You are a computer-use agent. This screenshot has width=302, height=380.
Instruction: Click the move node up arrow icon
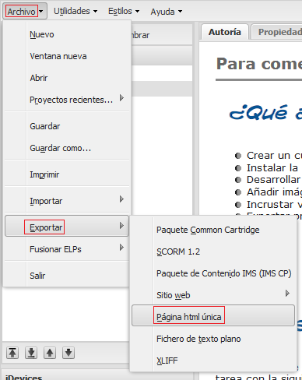coord(50,353)
